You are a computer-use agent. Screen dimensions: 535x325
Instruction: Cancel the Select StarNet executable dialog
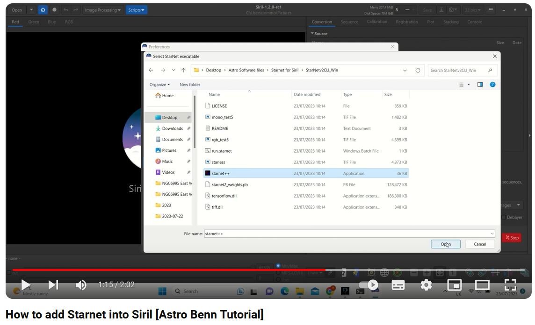click(x=480, y=244)
